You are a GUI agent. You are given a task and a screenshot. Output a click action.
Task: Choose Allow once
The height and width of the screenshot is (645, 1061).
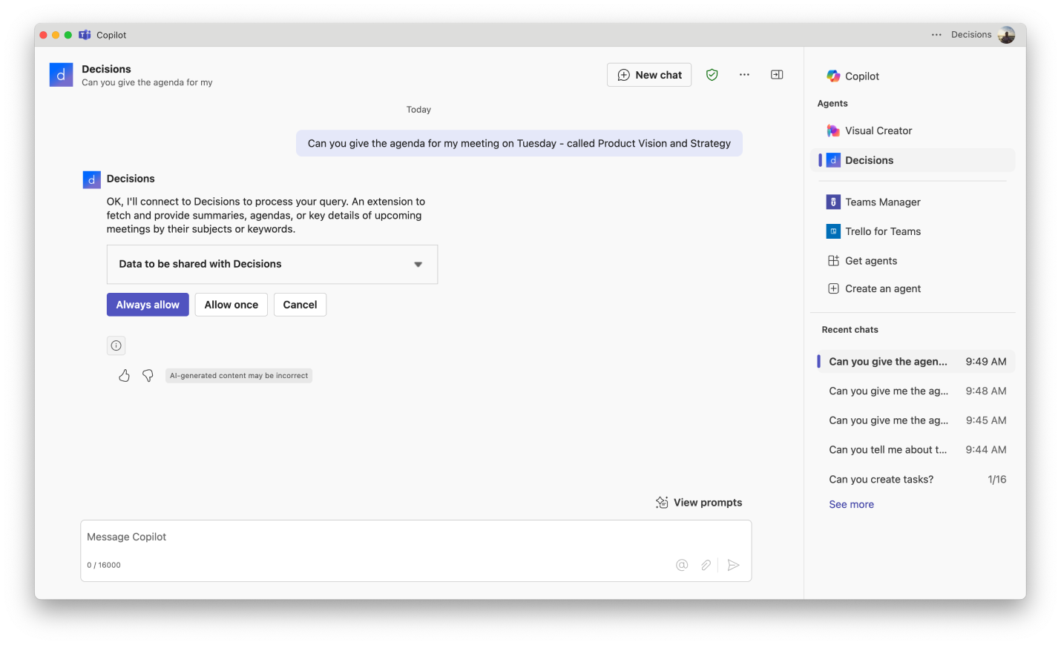231,305
